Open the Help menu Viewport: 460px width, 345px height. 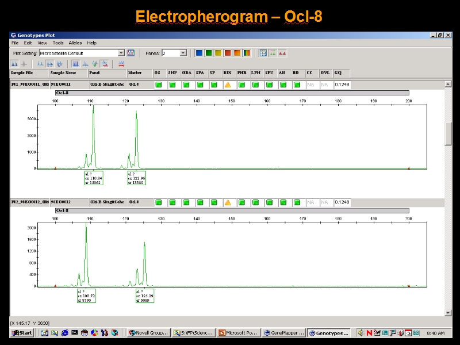point(91,43)
